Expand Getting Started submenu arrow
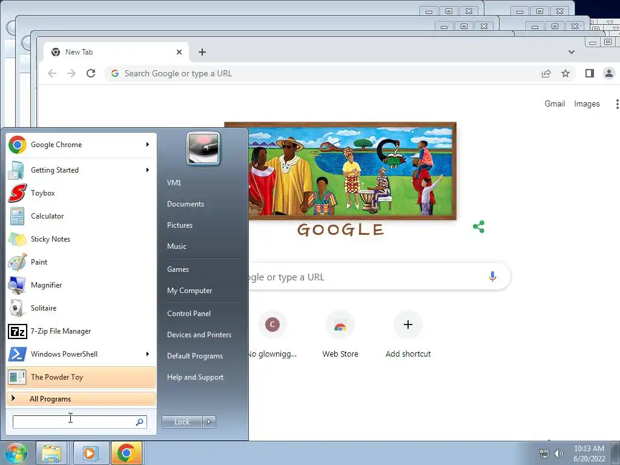Screen dimensions: 620x465 pyautogui.click(x=148, y=170)
